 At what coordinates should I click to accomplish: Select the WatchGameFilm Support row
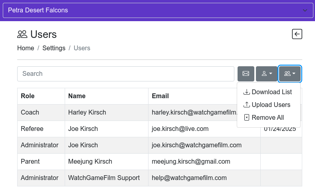pos(160,178)
